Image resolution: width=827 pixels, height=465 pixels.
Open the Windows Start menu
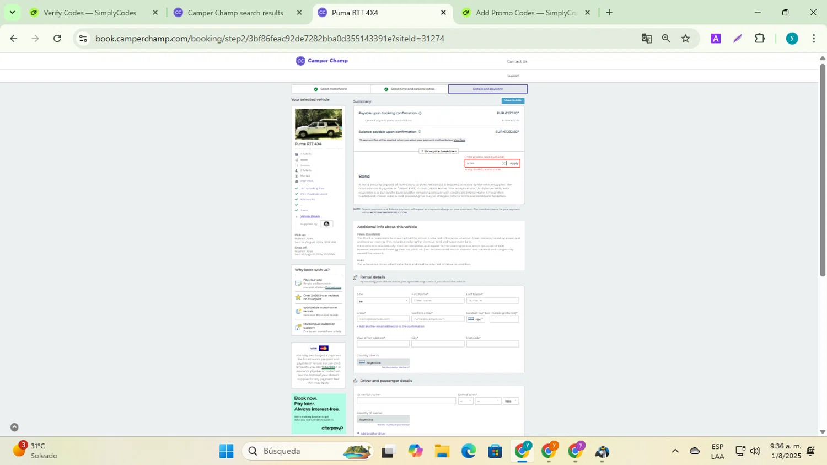(x=226, y=451)
